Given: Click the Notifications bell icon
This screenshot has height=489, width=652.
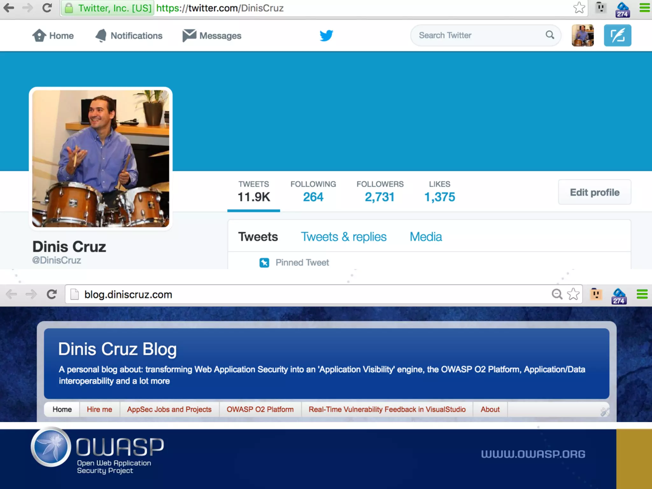Looking at the screenshot, I should pos(101,35).
